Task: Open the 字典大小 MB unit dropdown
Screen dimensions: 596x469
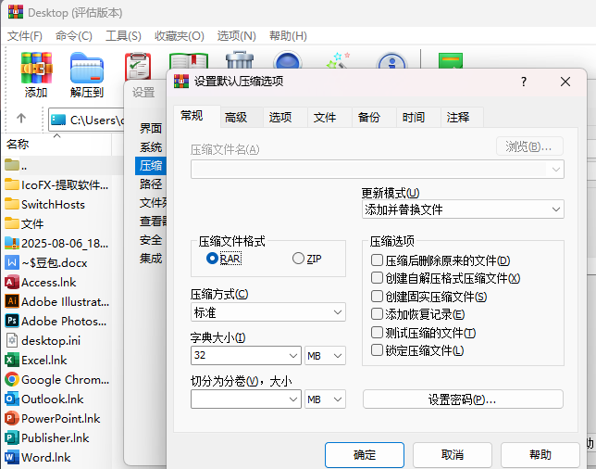Action: pos(325,355)
